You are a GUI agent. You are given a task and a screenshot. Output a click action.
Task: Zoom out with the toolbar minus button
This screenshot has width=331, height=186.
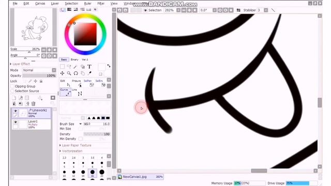coord(184,10)
